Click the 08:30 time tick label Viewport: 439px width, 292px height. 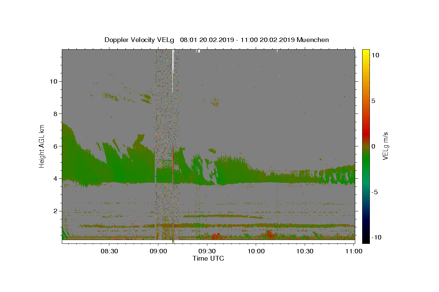point(109,251)
